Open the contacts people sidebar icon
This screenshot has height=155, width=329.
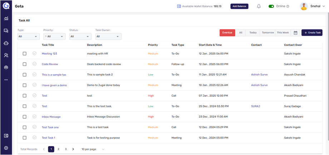[x=6, y=55]
